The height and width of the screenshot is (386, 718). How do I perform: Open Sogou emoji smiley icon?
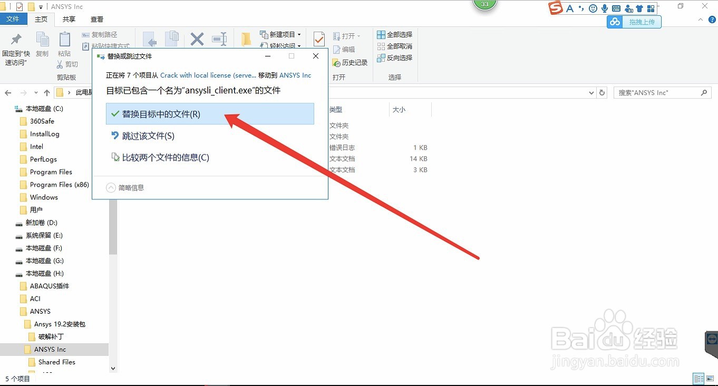593,8
